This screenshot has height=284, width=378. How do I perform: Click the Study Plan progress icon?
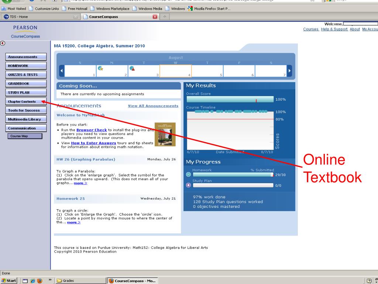coord(189,185)
